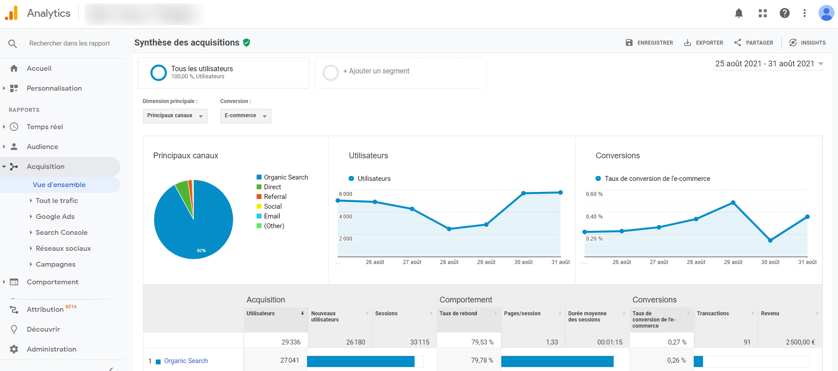Click the Organic Search blue legend swatch
The width and height of the screenshot is (838, 371).
[259, 177]
